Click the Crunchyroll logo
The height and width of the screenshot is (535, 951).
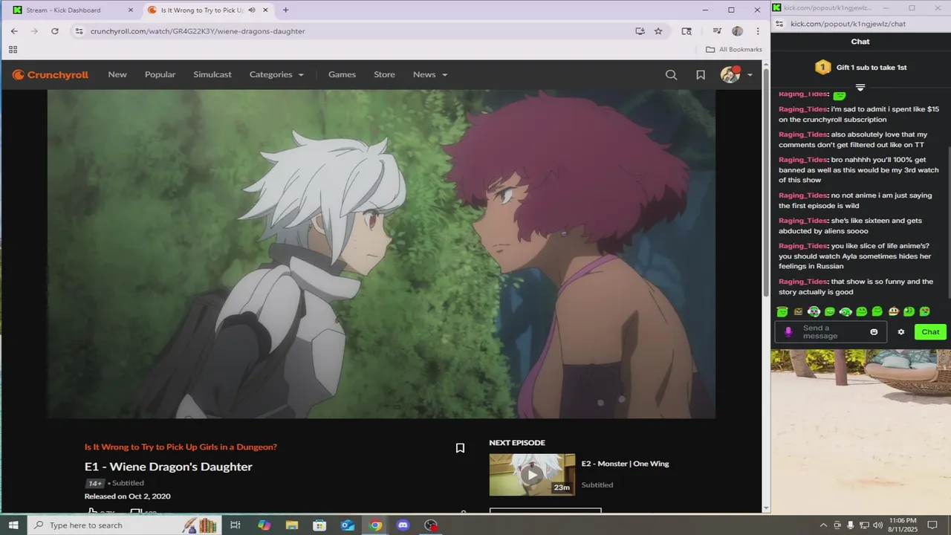tap(51, 74)
